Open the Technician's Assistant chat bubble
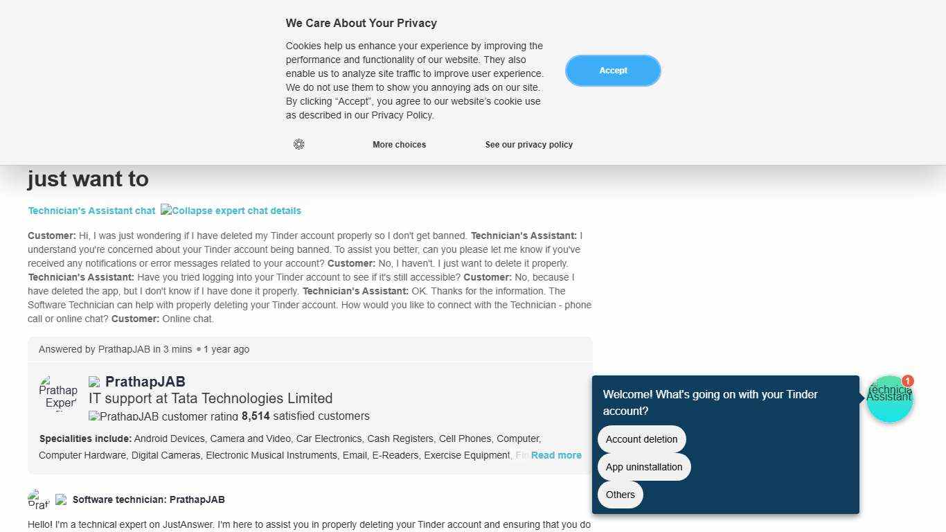The height and width of the screenshot is (532, 946). pos(889,400)
